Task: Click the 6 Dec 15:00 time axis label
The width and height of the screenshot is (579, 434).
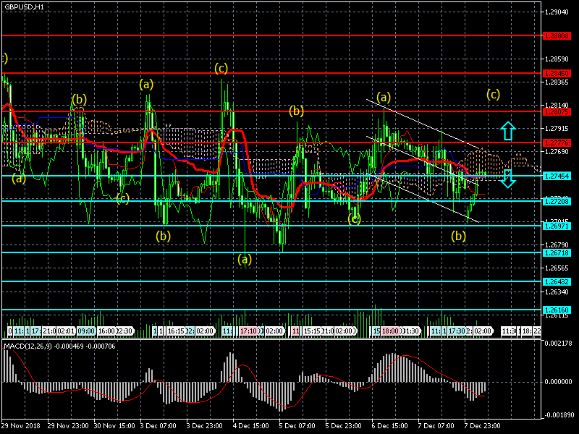Action: click(x=392, y=427)
